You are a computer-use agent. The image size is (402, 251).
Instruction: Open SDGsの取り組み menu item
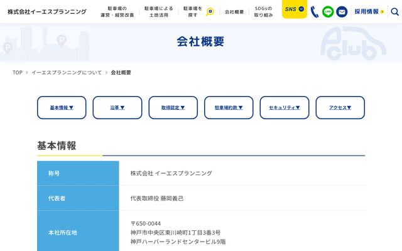pos(263,12)
